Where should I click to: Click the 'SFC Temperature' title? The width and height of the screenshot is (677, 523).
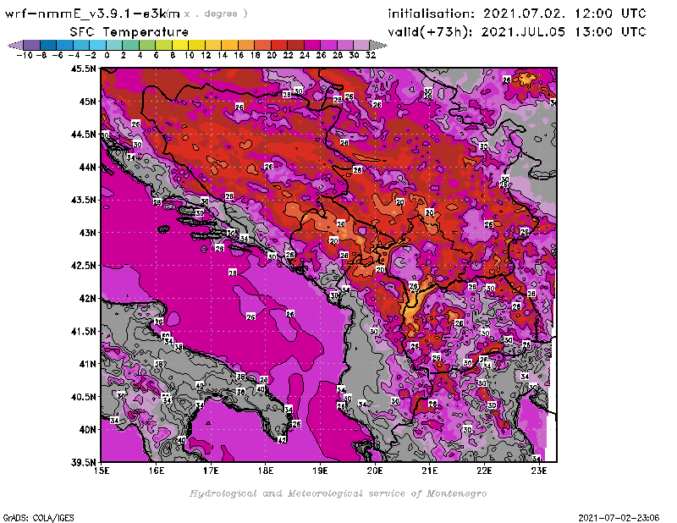pos(129,32)
